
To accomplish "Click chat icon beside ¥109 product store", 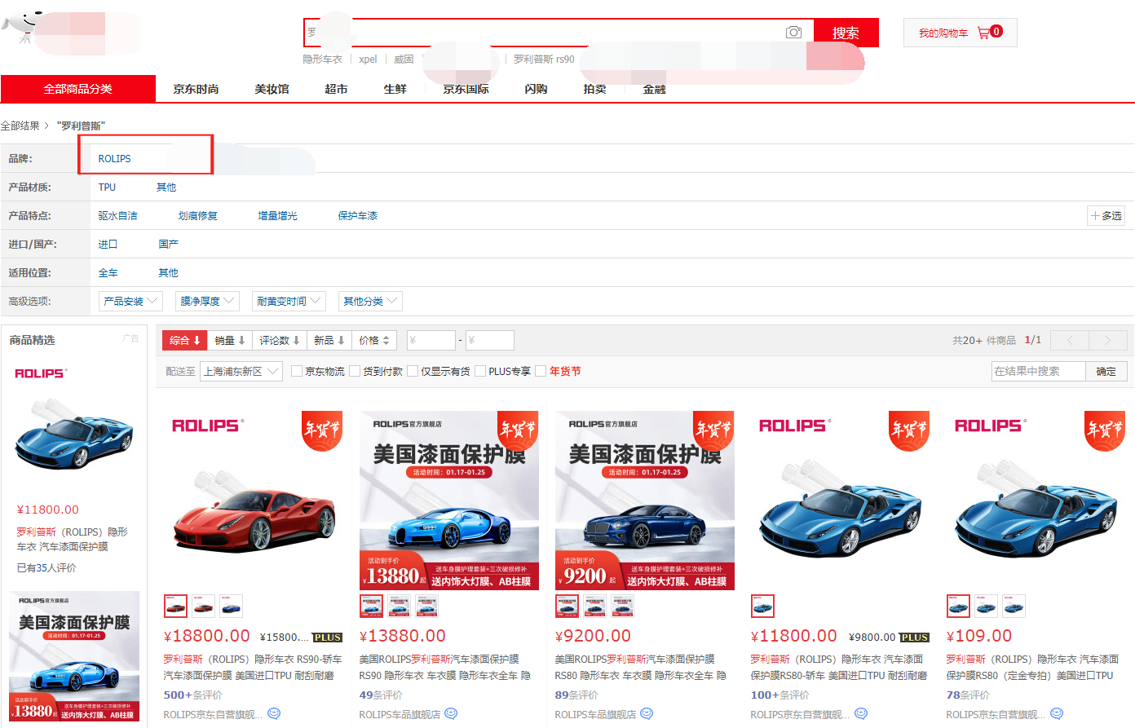I will [x=1057, y=714].
